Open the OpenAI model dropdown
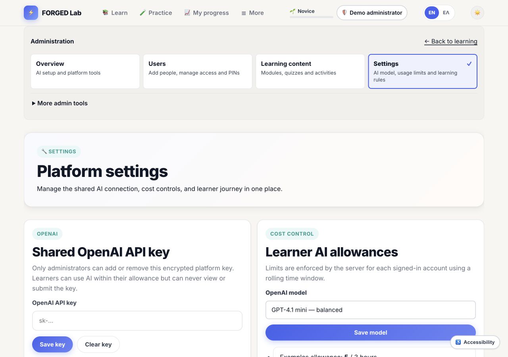Viewport: 508px width, 357px height. (x=371, y=310)
